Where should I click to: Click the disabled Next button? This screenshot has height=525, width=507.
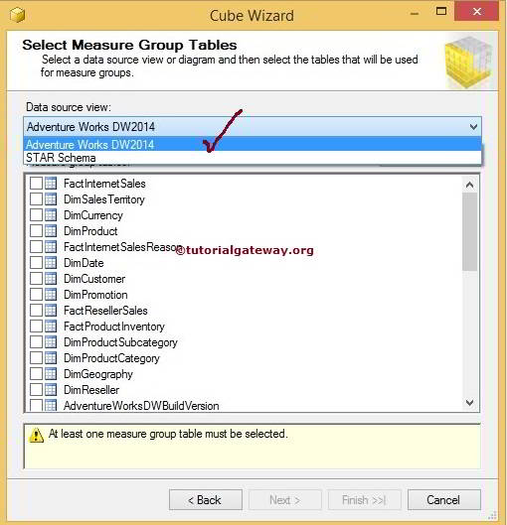click(x=285, y=500)
